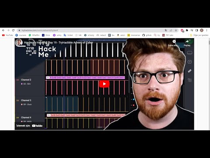Click Paylaş to share the video
The image size is (210, 158).
coord(187,43)
